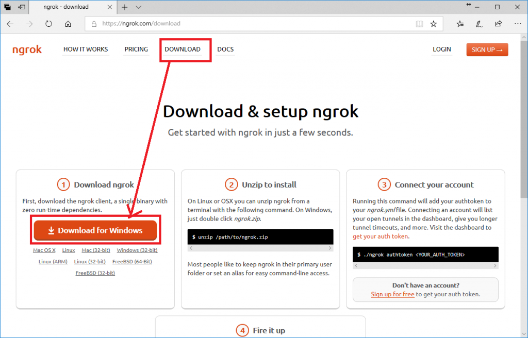The width and height of the screenshot is (528, 338).
Task: Click the "Don't have an account?" text
Action: coord(425,285)
